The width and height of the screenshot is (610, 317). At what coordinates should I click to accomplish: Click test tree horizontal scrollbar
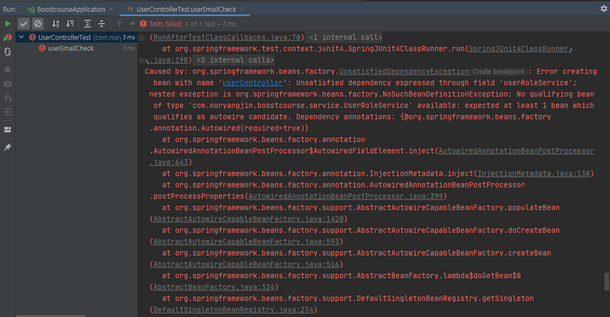point(51,315)
